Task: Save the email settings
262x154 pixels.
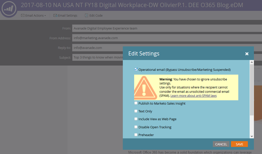Action: click(x=239, y=144)
